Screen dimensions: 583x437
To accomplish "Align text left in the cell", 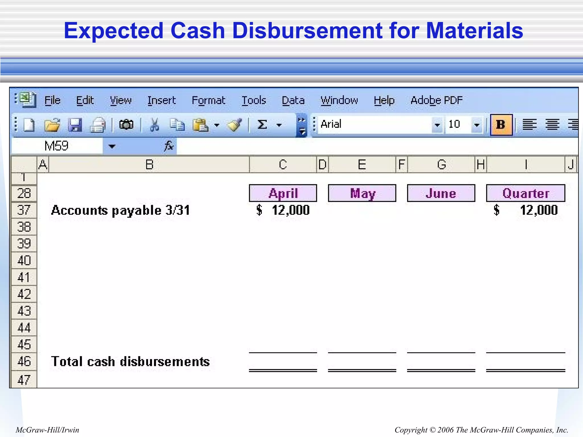I will (530, 125).
